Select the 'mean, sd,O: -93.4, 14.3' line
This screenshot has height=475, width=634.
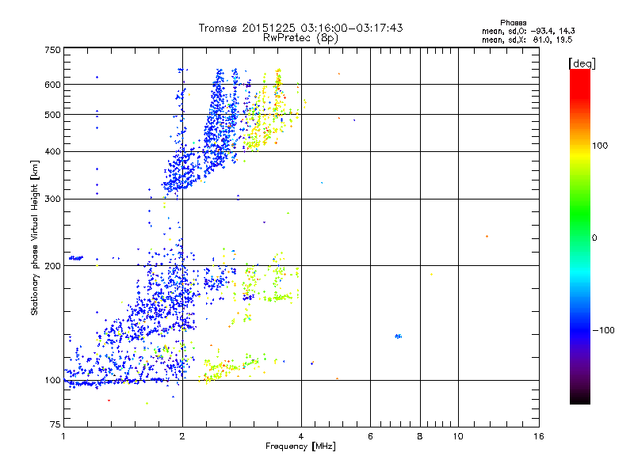tap(528, 31)
